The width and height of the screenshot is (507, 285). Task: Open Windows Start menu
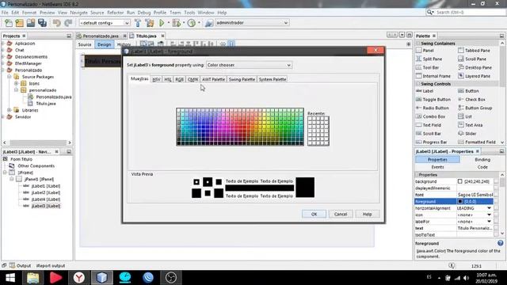(10, 278)
